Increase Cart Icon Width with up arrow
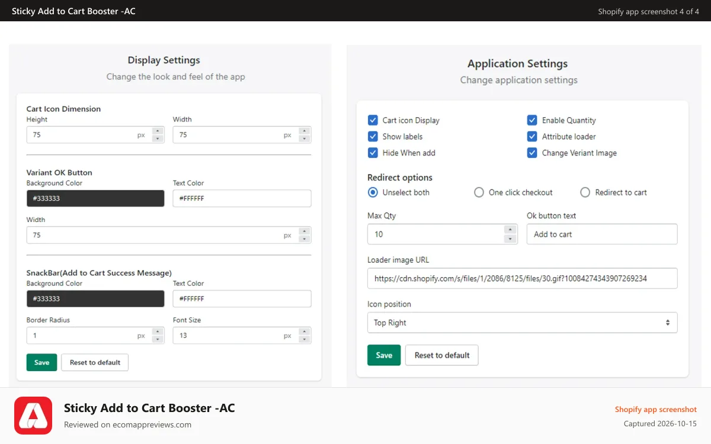The width and height of the screenshot is (711, 444). click(x=304, y=131)
